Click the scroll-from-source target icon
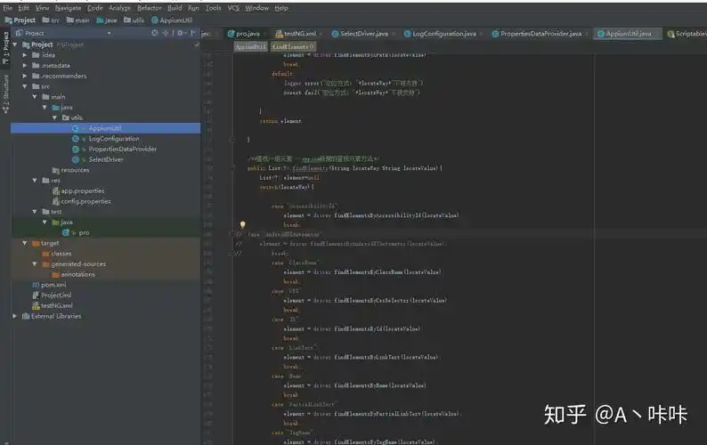The image size is (707, 445). tap(155, 33)
